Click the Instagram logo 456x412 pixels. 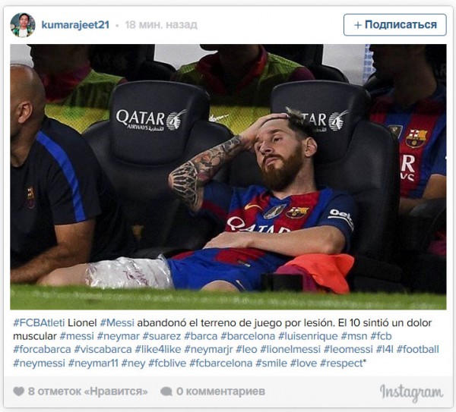pos(411,392)
